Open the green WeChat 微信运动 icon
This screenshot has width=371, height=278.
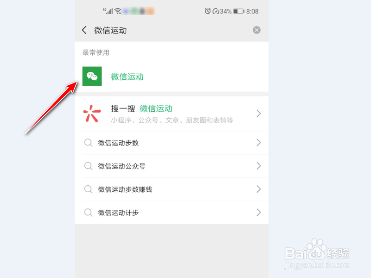(x=92, y=76)
